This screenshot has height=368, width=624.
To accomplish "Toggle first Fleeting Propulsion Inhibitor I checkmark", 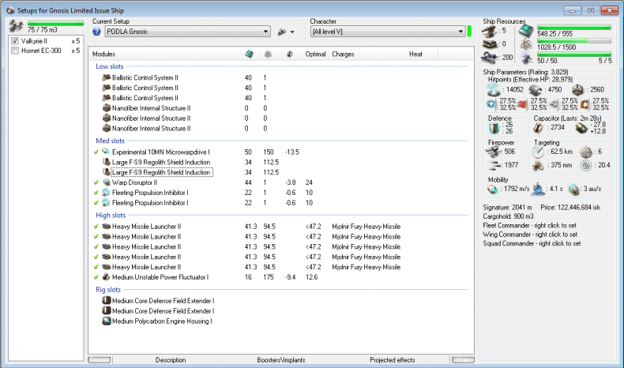I will click(x=96, y=193).
